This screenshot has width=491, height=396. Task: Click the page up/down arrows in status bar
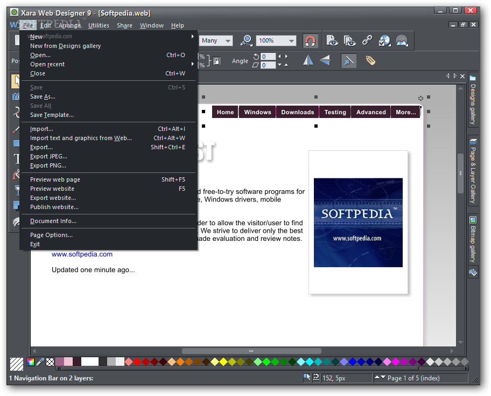point(380,377)
